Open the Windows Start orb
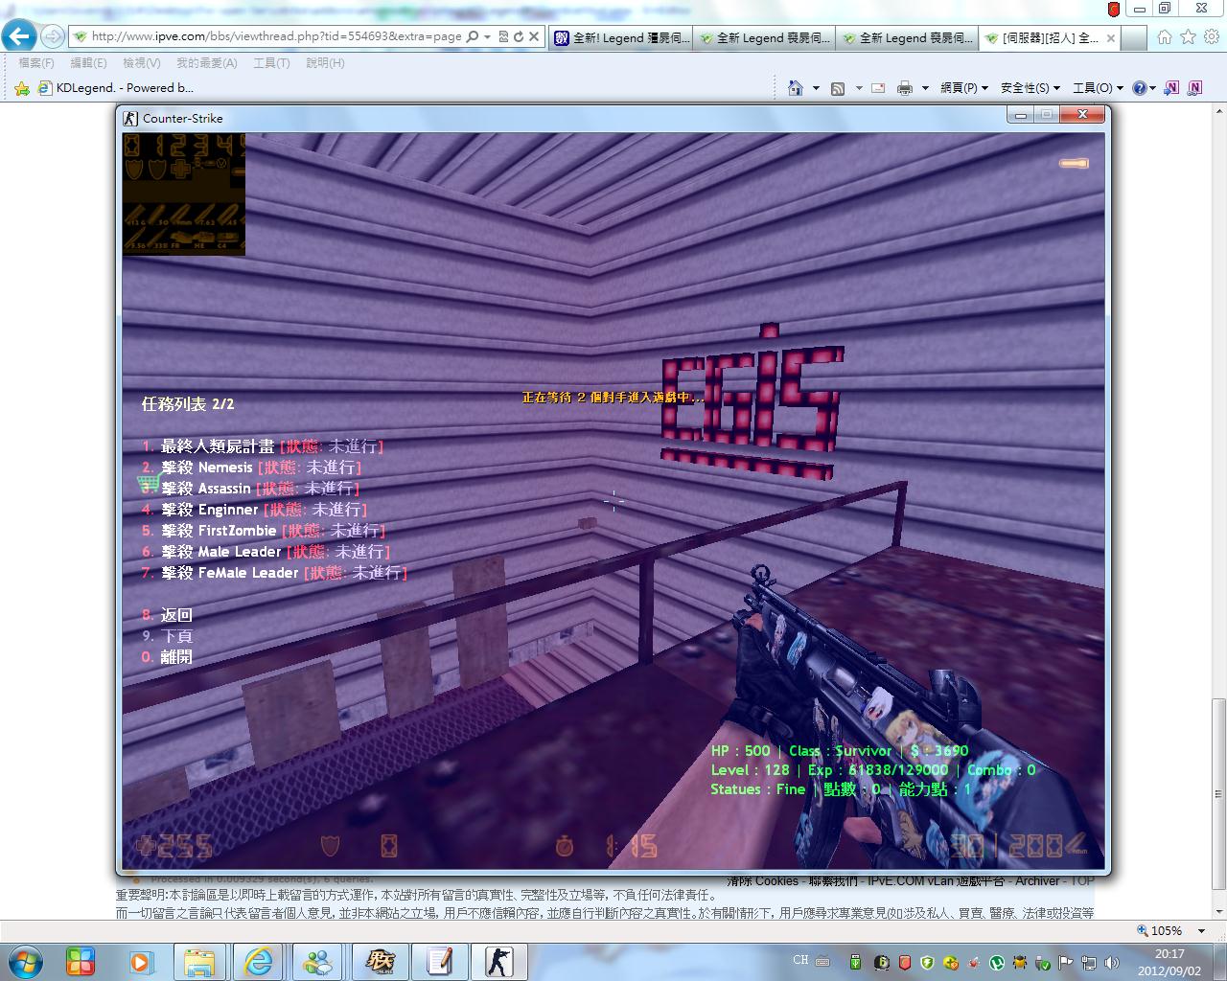The width and height of the screenshot is (1227, 981). [26, 961]
